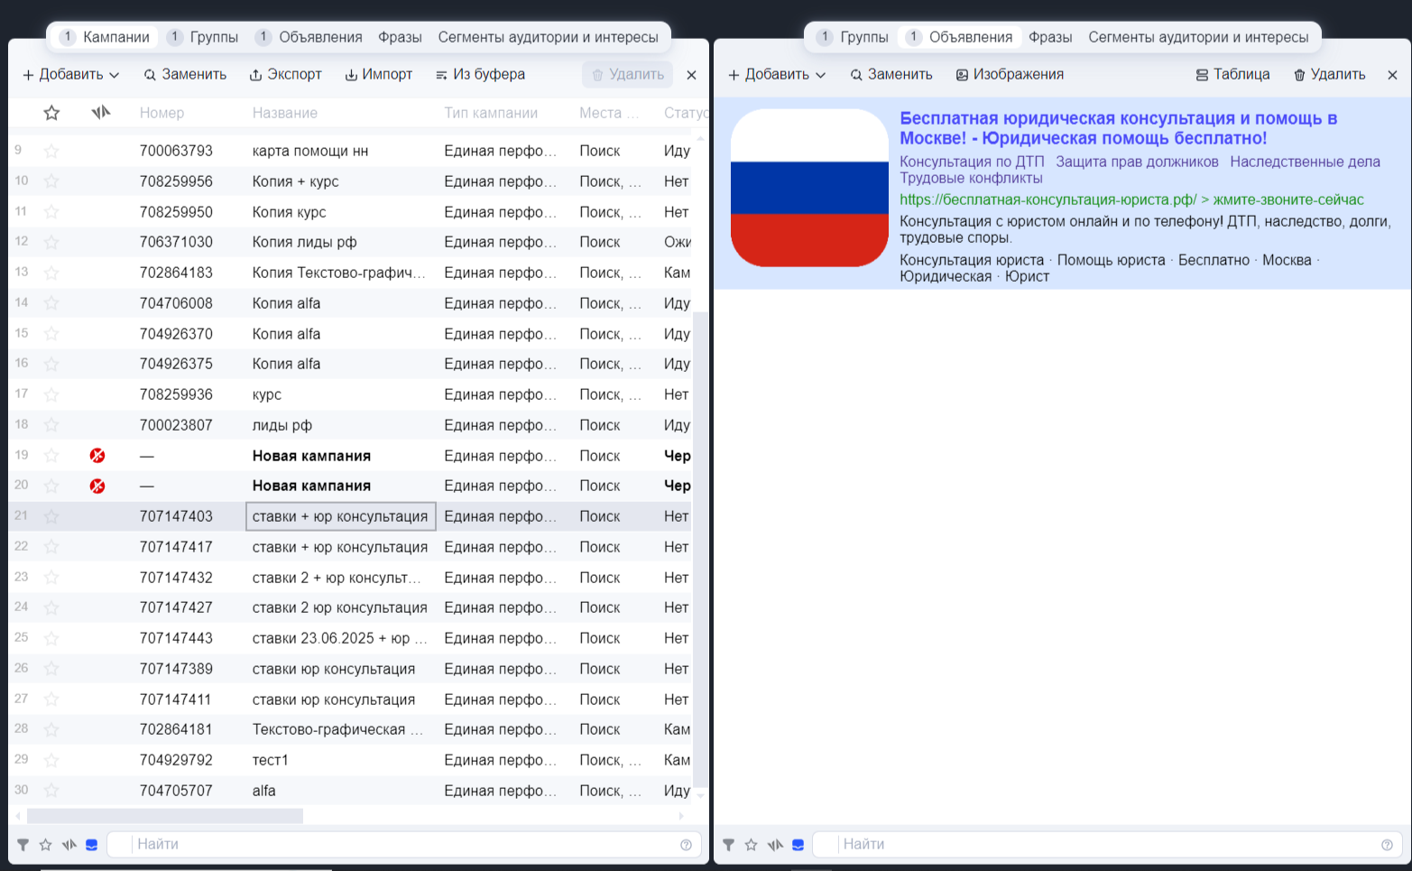
Task: Click the help icon in campaigns search field
Action: [x=686, y=845]
